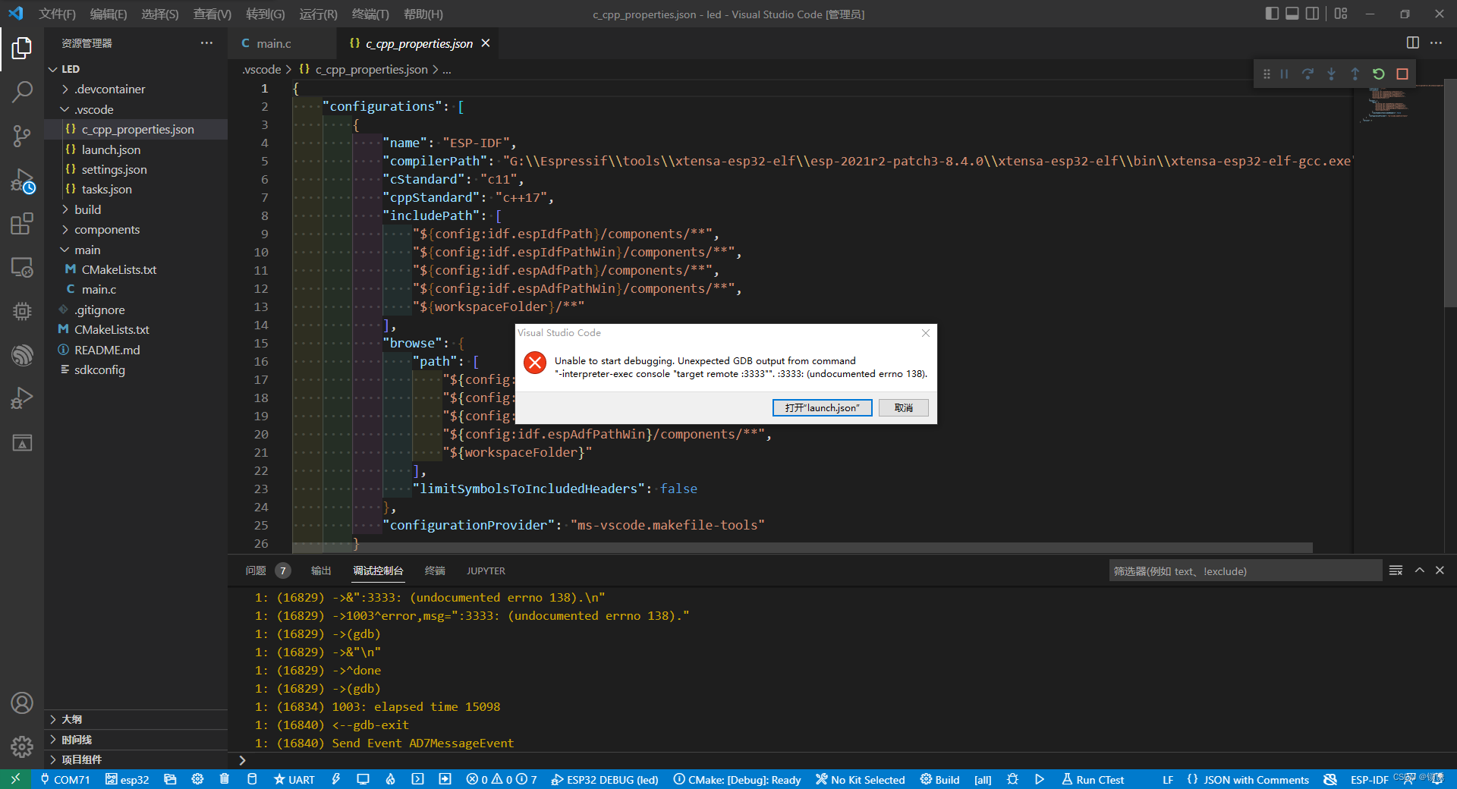
Task: Toggle bottom panel visibility
Action: 1292,14
